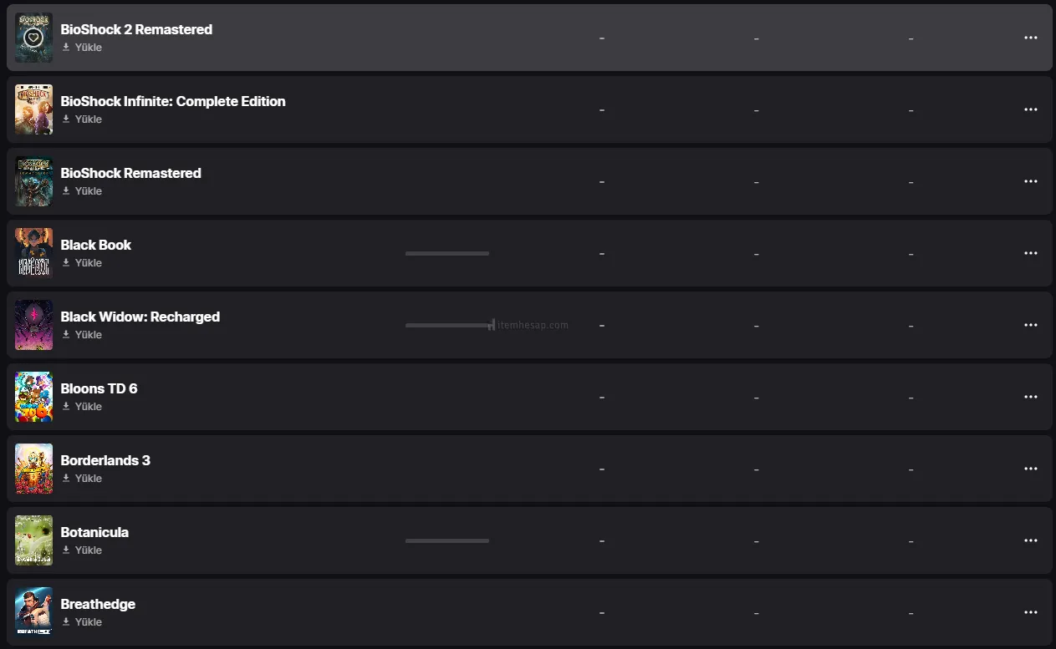The width and height of the screenshot is (1056, 649).
Task: Open three-dot menu for Black Book
Action: pyautogui.click(x=1030, y=253)
